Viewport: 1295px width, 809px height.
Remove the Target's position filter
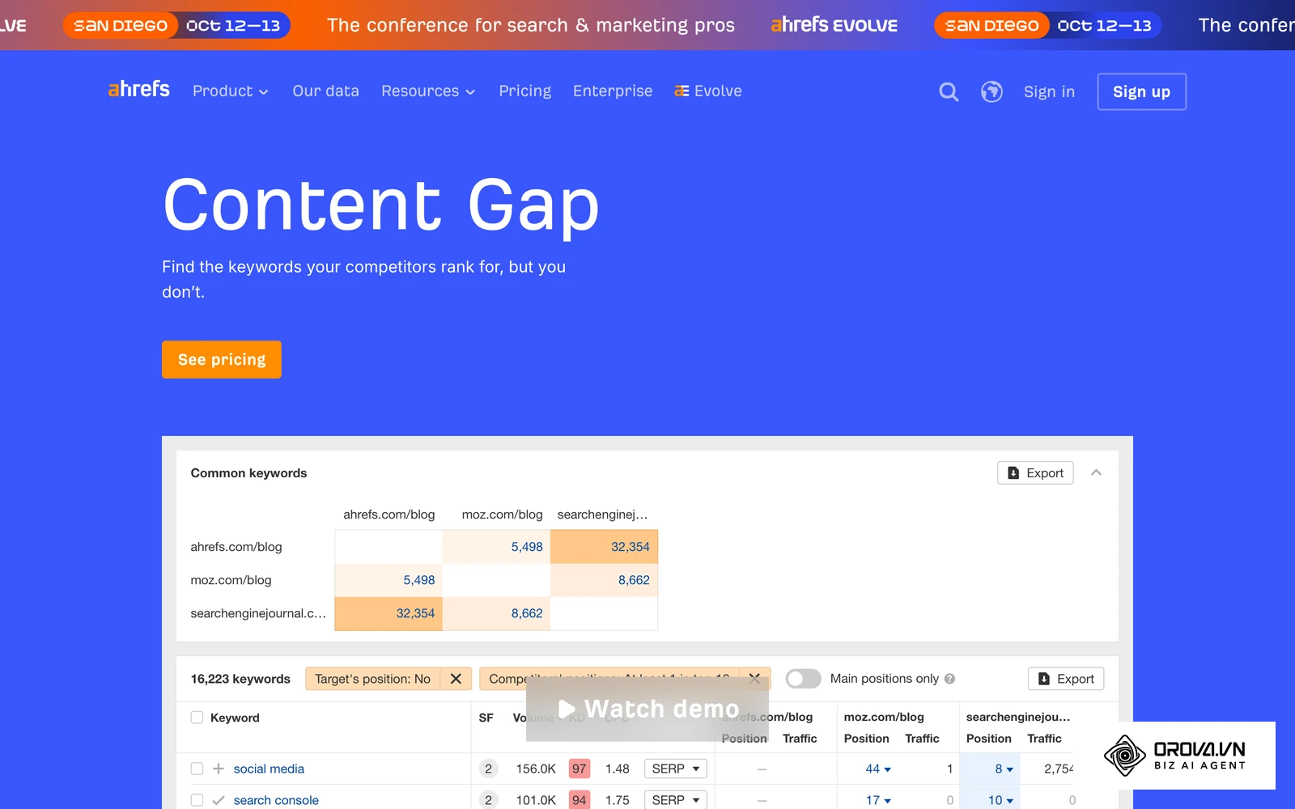click(456, 679)
